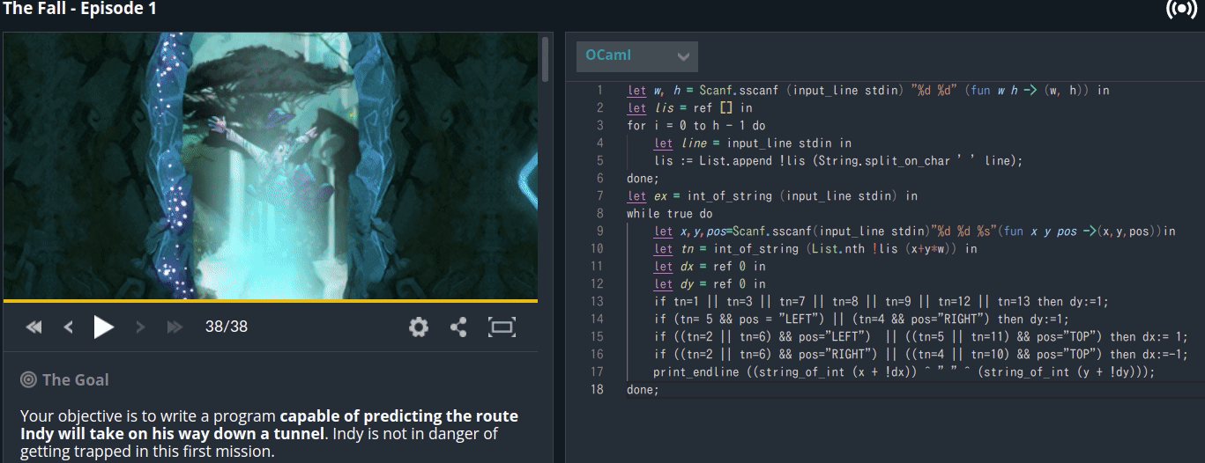This screenshot has height=463, width=1205.
Task: Click frame counter text 38/38
Action: (227, 327)
